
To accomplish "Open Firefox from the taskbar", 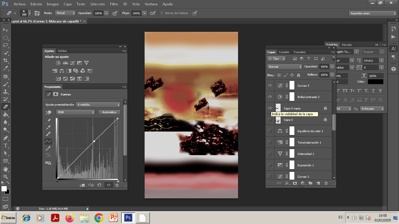I will 70,218.
